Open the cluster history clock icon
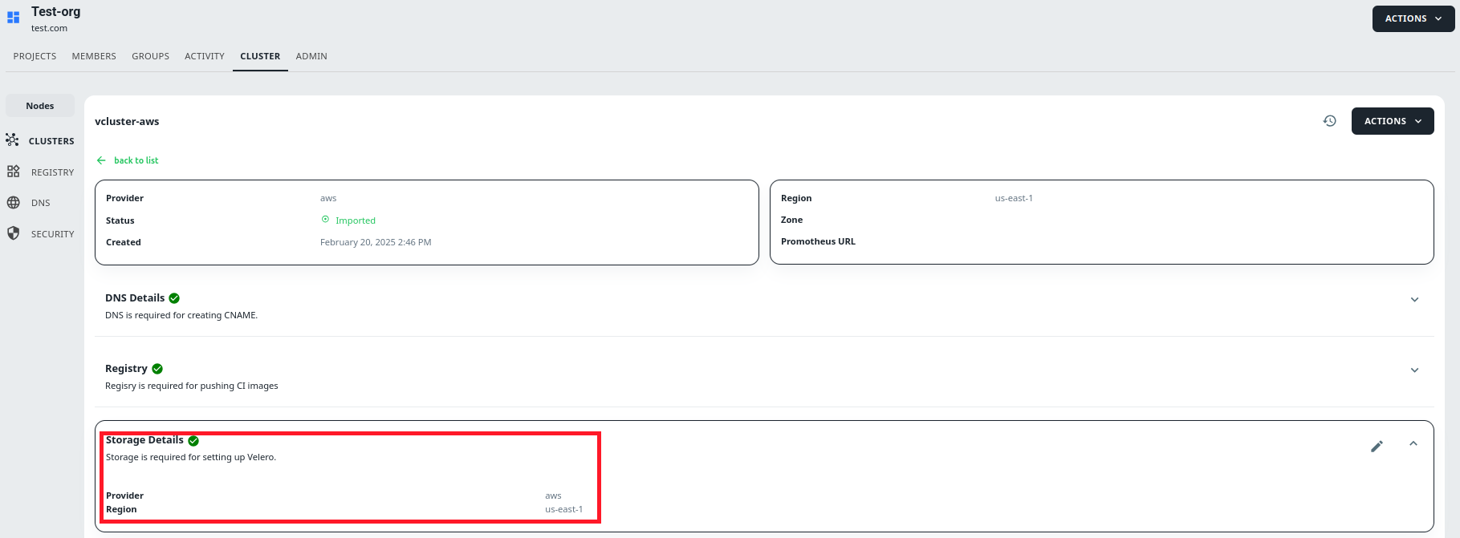The height and width of the screenshot is (538, 1460). pos(1330,121)
